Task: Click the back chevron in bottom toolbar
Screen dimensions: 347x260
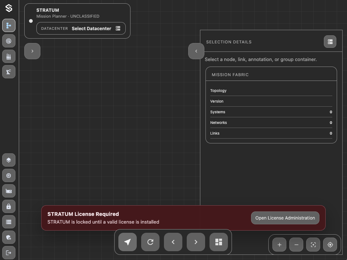Action: (173, 242)
